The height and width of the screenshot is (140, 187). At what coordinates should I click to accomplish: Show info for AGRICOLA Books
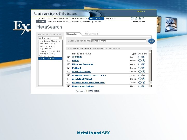[140, 72]
